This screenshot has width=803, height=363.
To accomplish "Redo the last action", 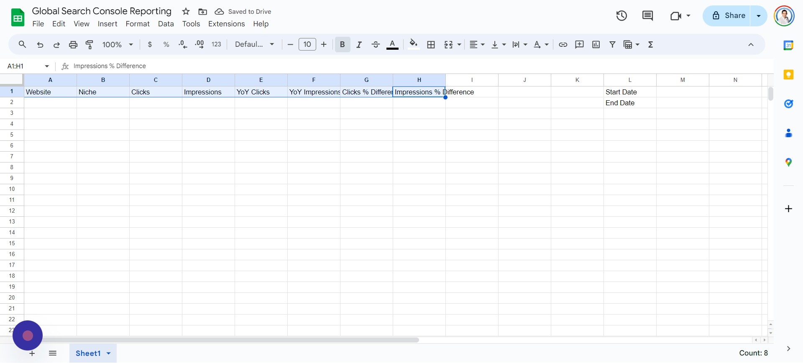I will [56, 45].
